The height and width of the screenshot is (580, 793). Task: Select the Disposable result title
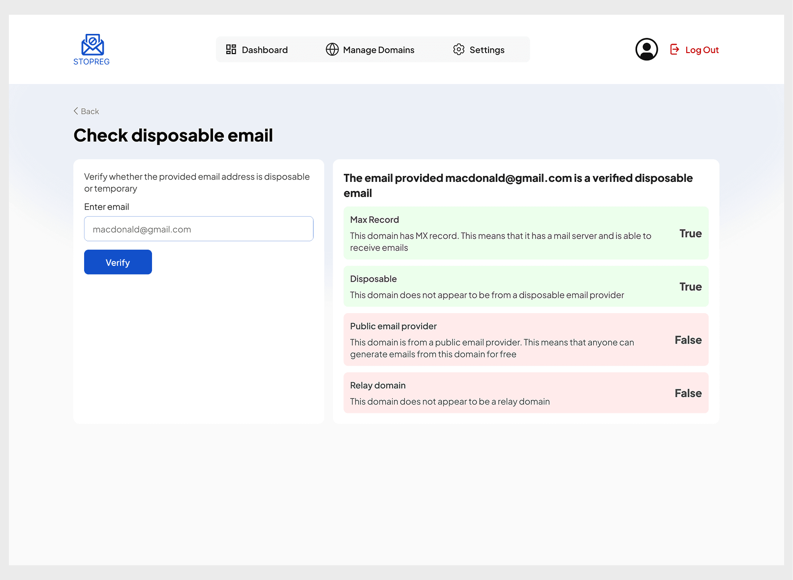373,279
